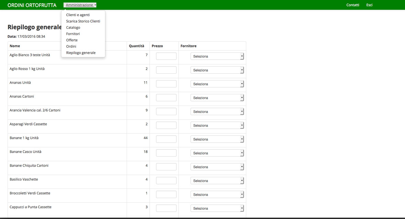The image size is (405, 219).
Task: Open the Amministrazione dropdown menu
Action: tap(80, 5)
